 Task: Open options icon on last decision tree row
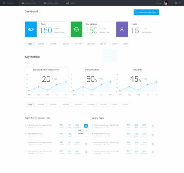click(x=86, y=152)
